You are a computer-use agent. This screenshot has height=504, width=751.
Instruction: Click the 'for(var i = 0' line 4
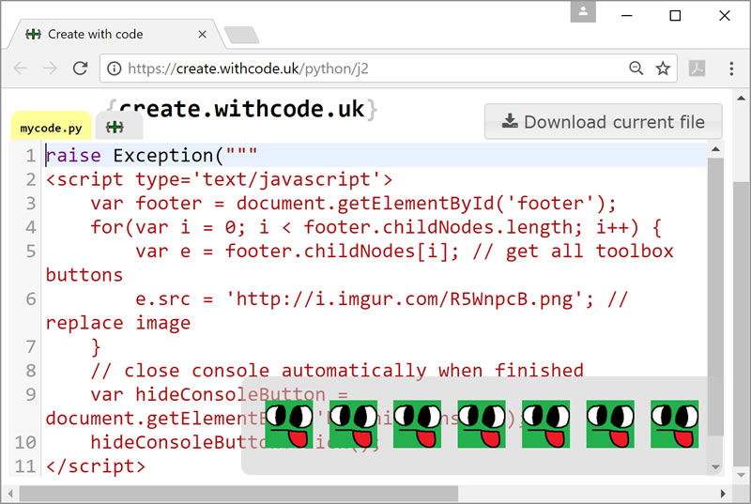[376, 227]
